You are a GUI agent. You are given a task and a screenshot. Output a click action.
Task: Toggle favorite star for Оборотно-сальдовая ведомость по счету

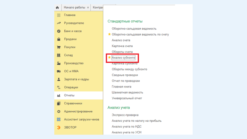click(109, 34)
